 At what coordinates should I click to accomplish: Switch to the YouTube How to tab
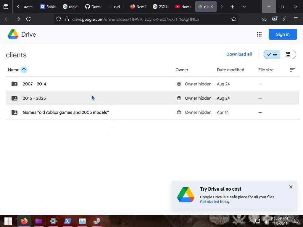click(x=183, y=7)
